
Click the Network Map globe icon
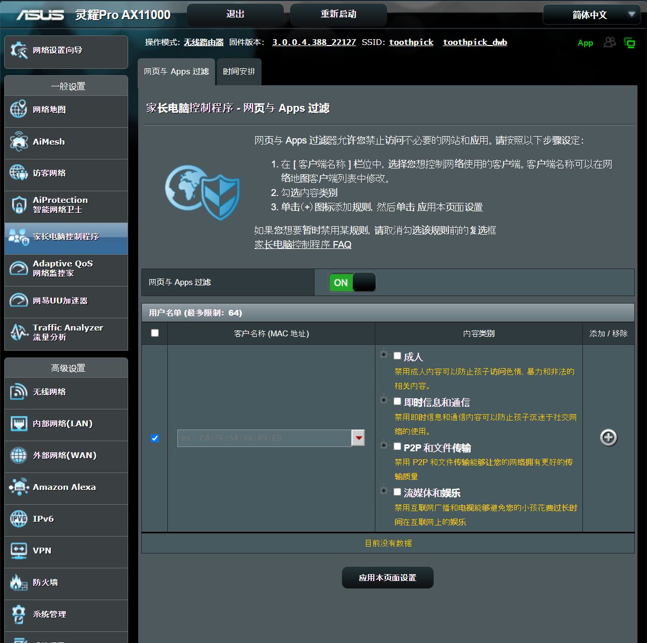pyautogui.click(x=19, y=110)
